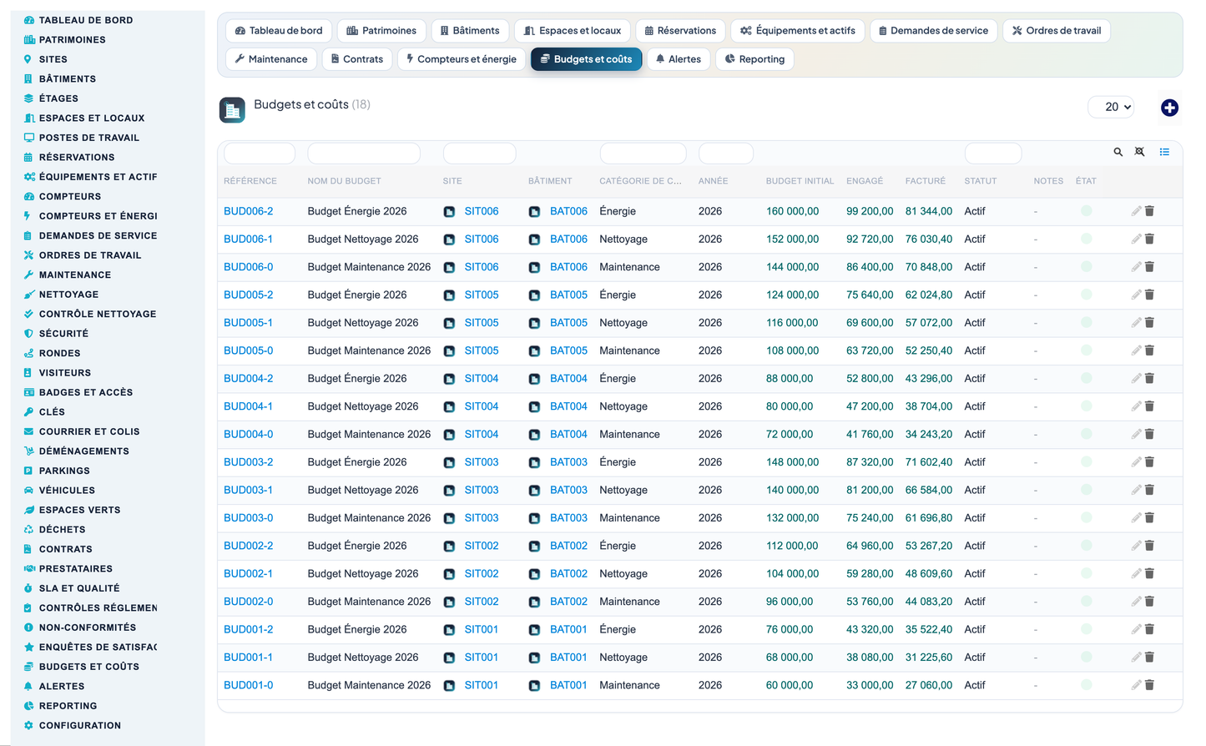Open the 20 rows-per-page dropdown
The image size is (1206, 746).
[x=1111, y=107]
